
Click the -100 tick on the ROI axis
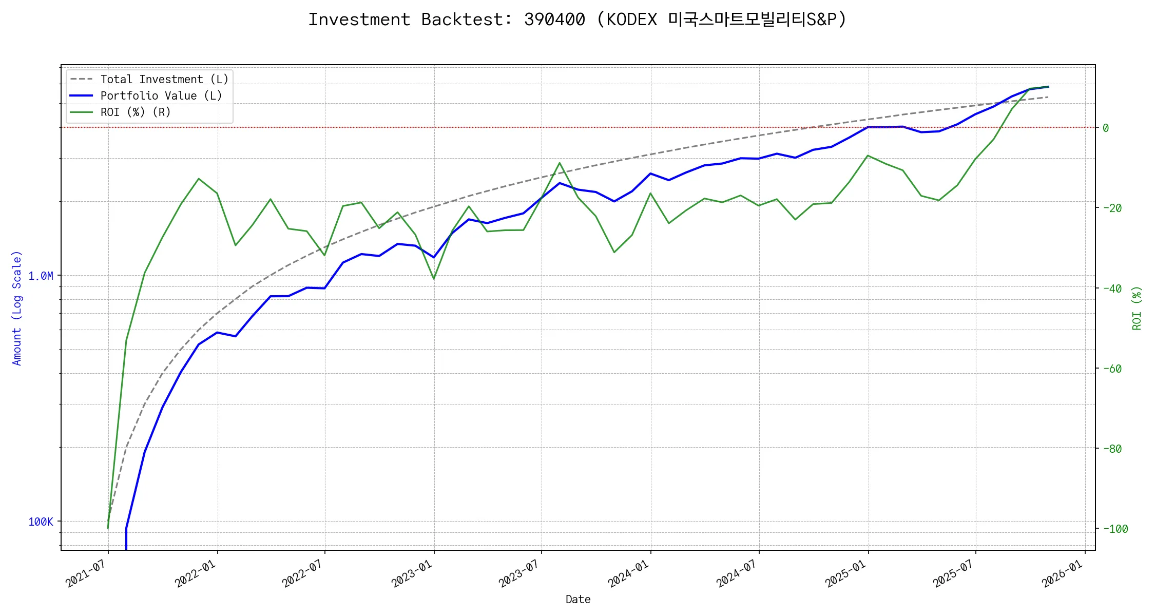click(x=1115, y=529)
